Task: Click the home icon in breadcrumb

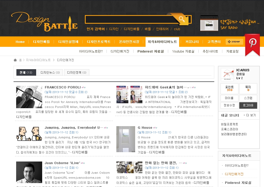Action: click(15, 60)
